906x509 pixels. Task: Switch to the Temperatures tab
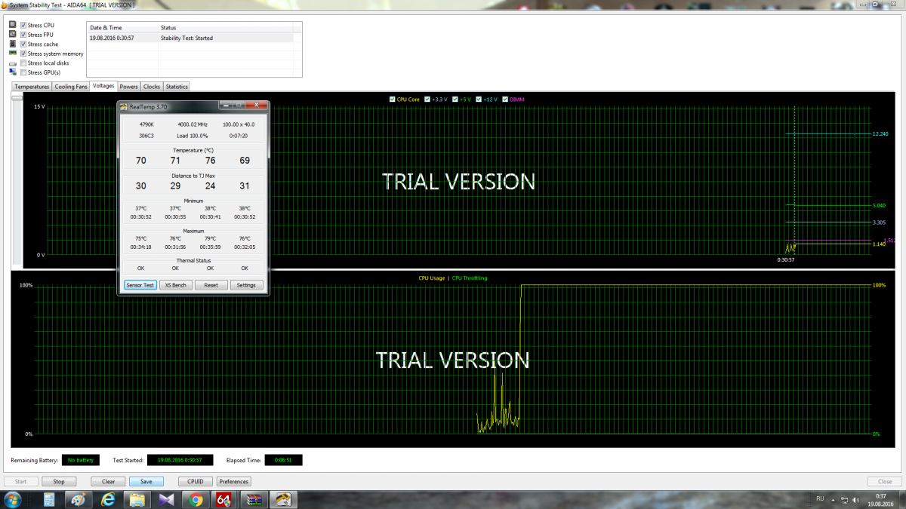click(32, 87)
